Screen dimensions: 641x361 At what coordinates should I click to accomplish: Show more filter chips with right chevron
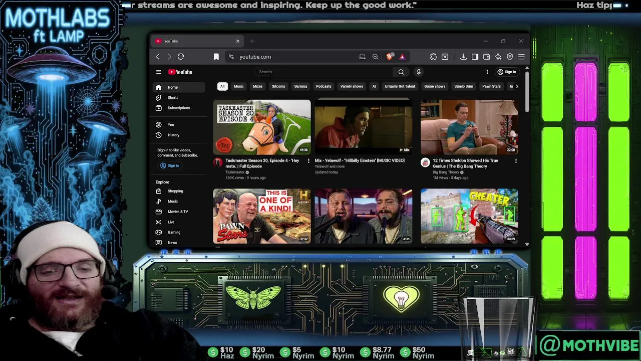[517, 86]
